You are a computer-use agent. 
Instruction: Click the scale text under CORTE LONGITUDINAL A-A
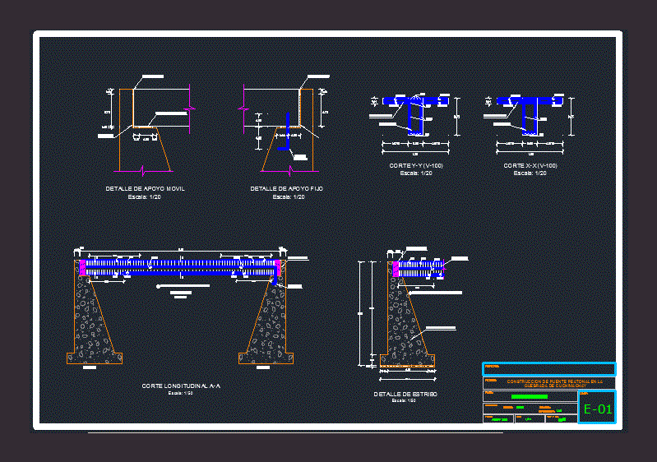click(x=181, y=393)
